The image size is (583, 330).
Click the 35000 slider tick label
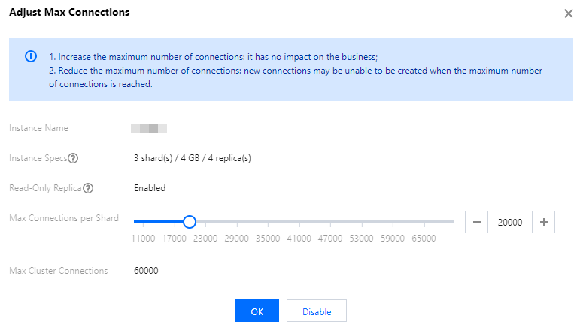point(268,238)
